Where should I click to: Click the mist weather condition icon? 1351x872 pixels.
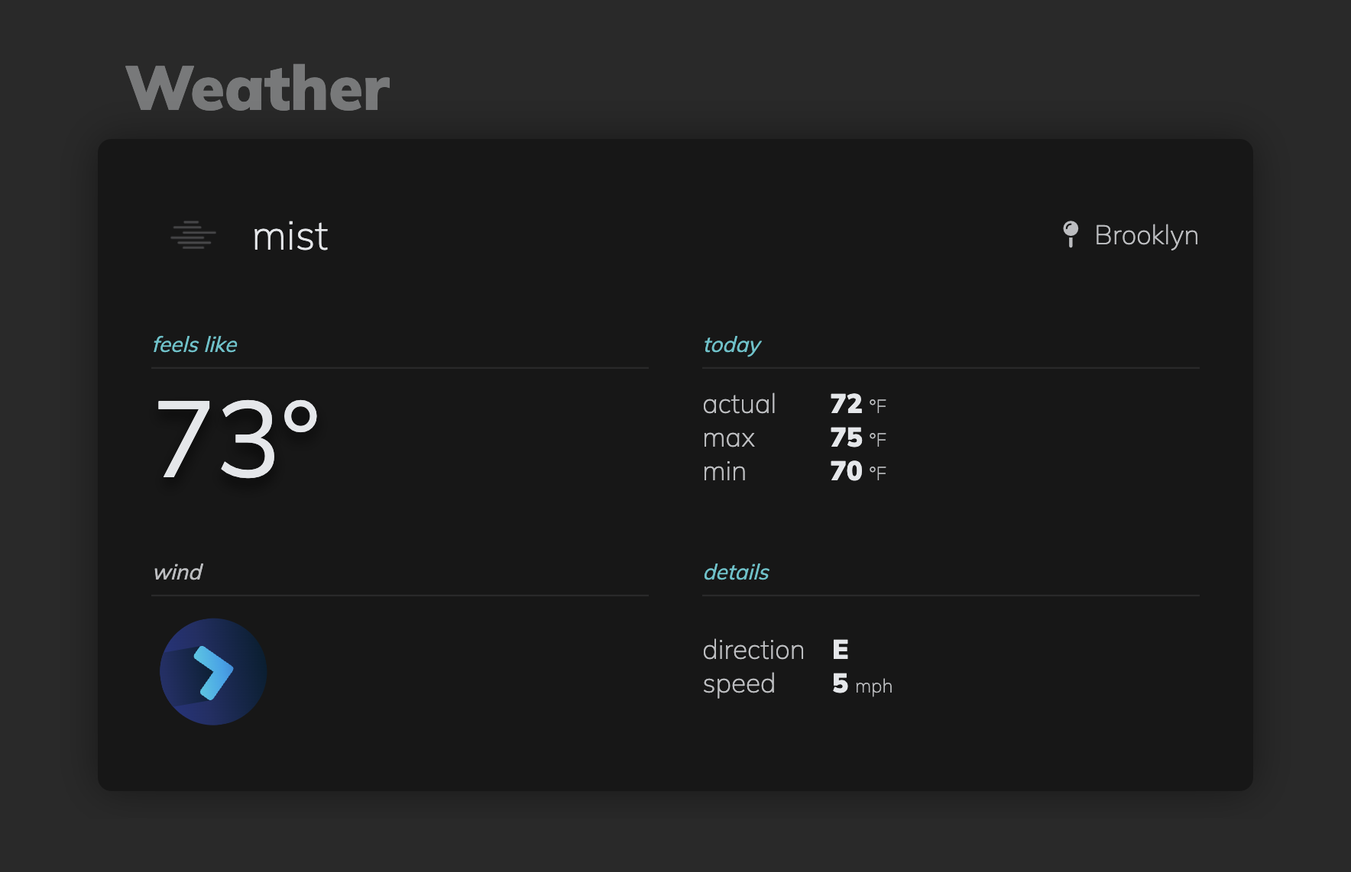[x=193, y=235]
